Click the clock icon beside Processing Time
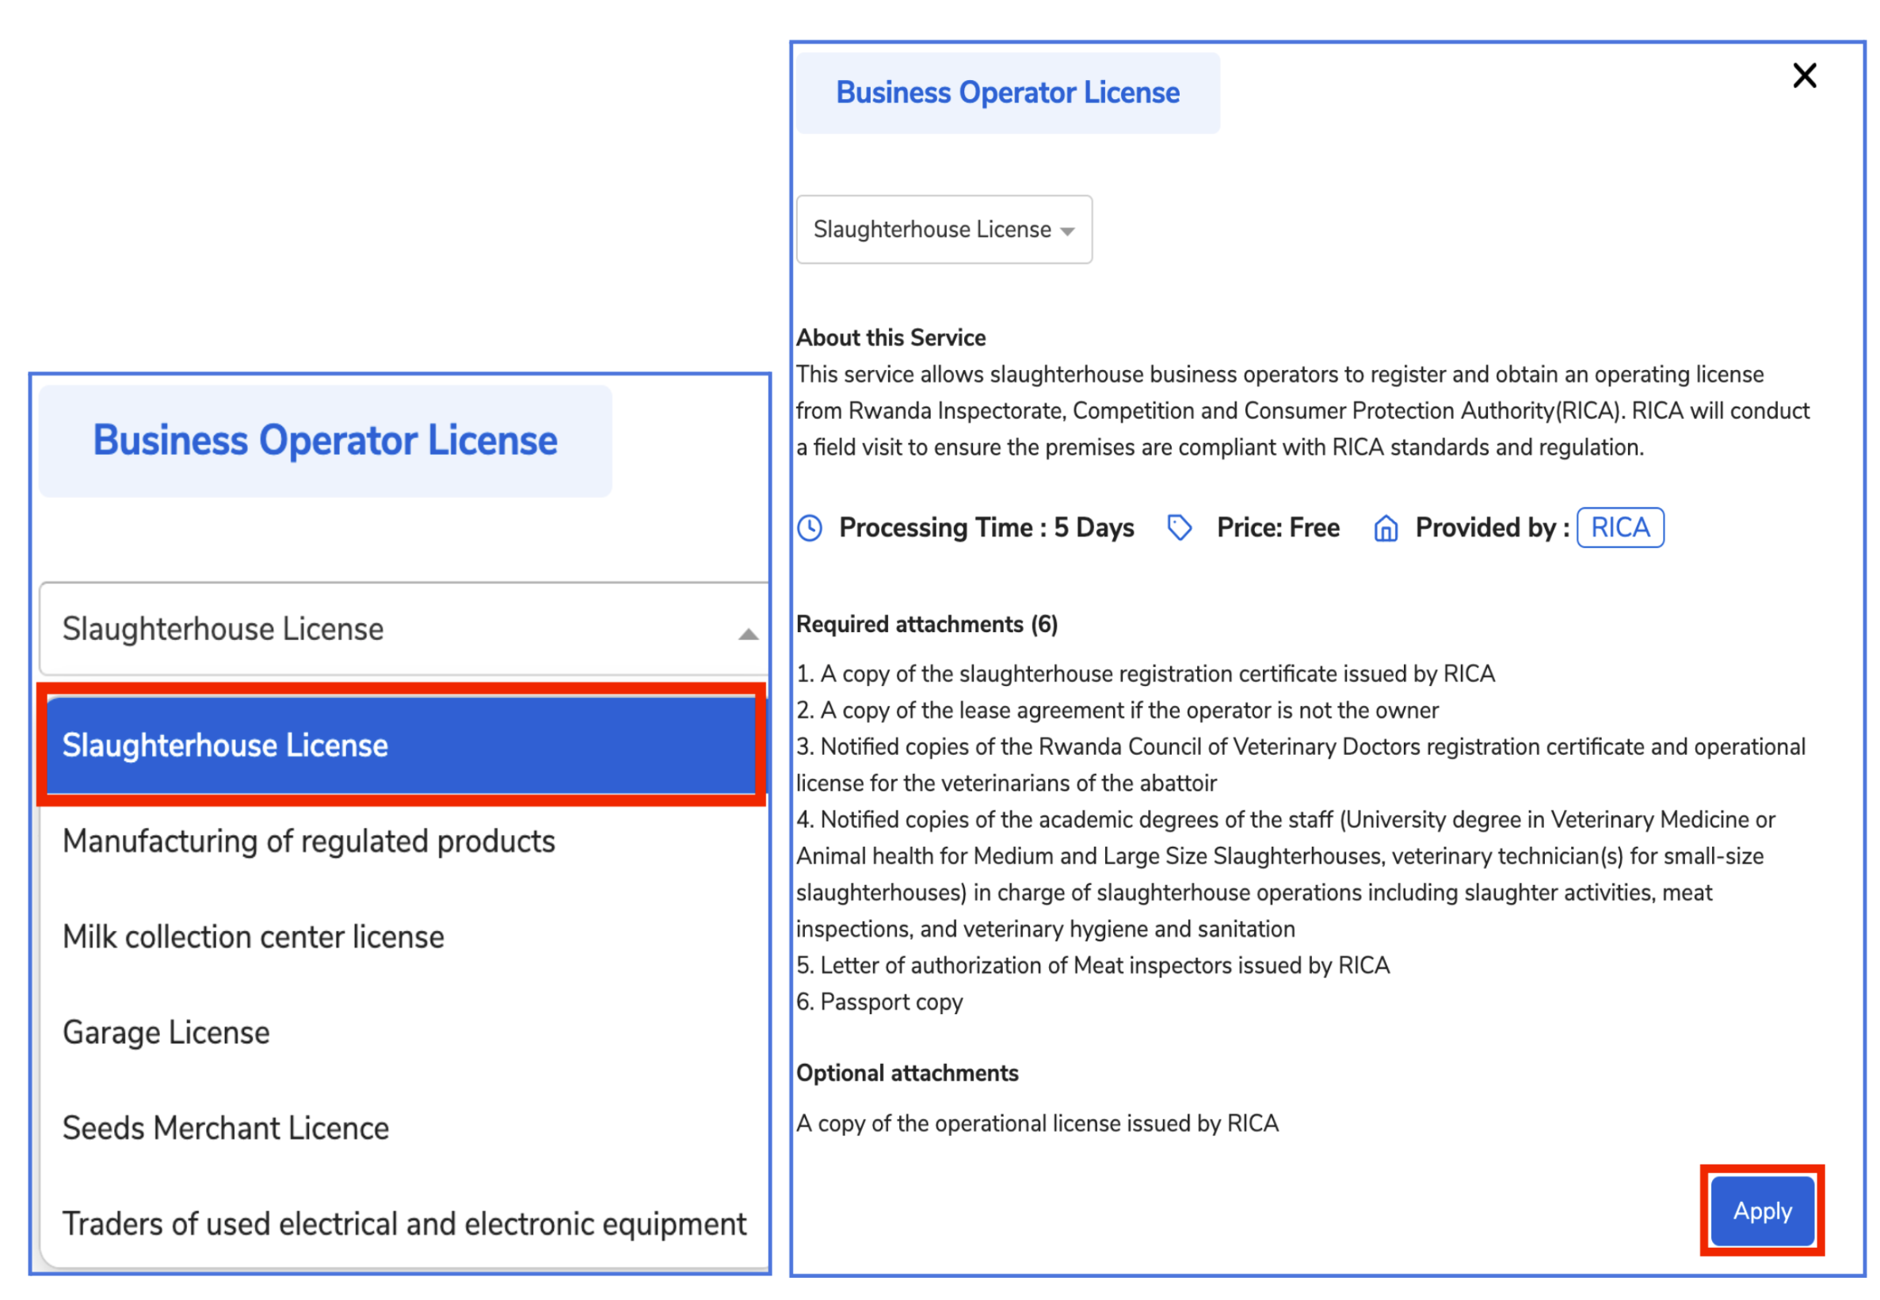The height and width of the screenshot is (1300, 1880). point(810,528)
